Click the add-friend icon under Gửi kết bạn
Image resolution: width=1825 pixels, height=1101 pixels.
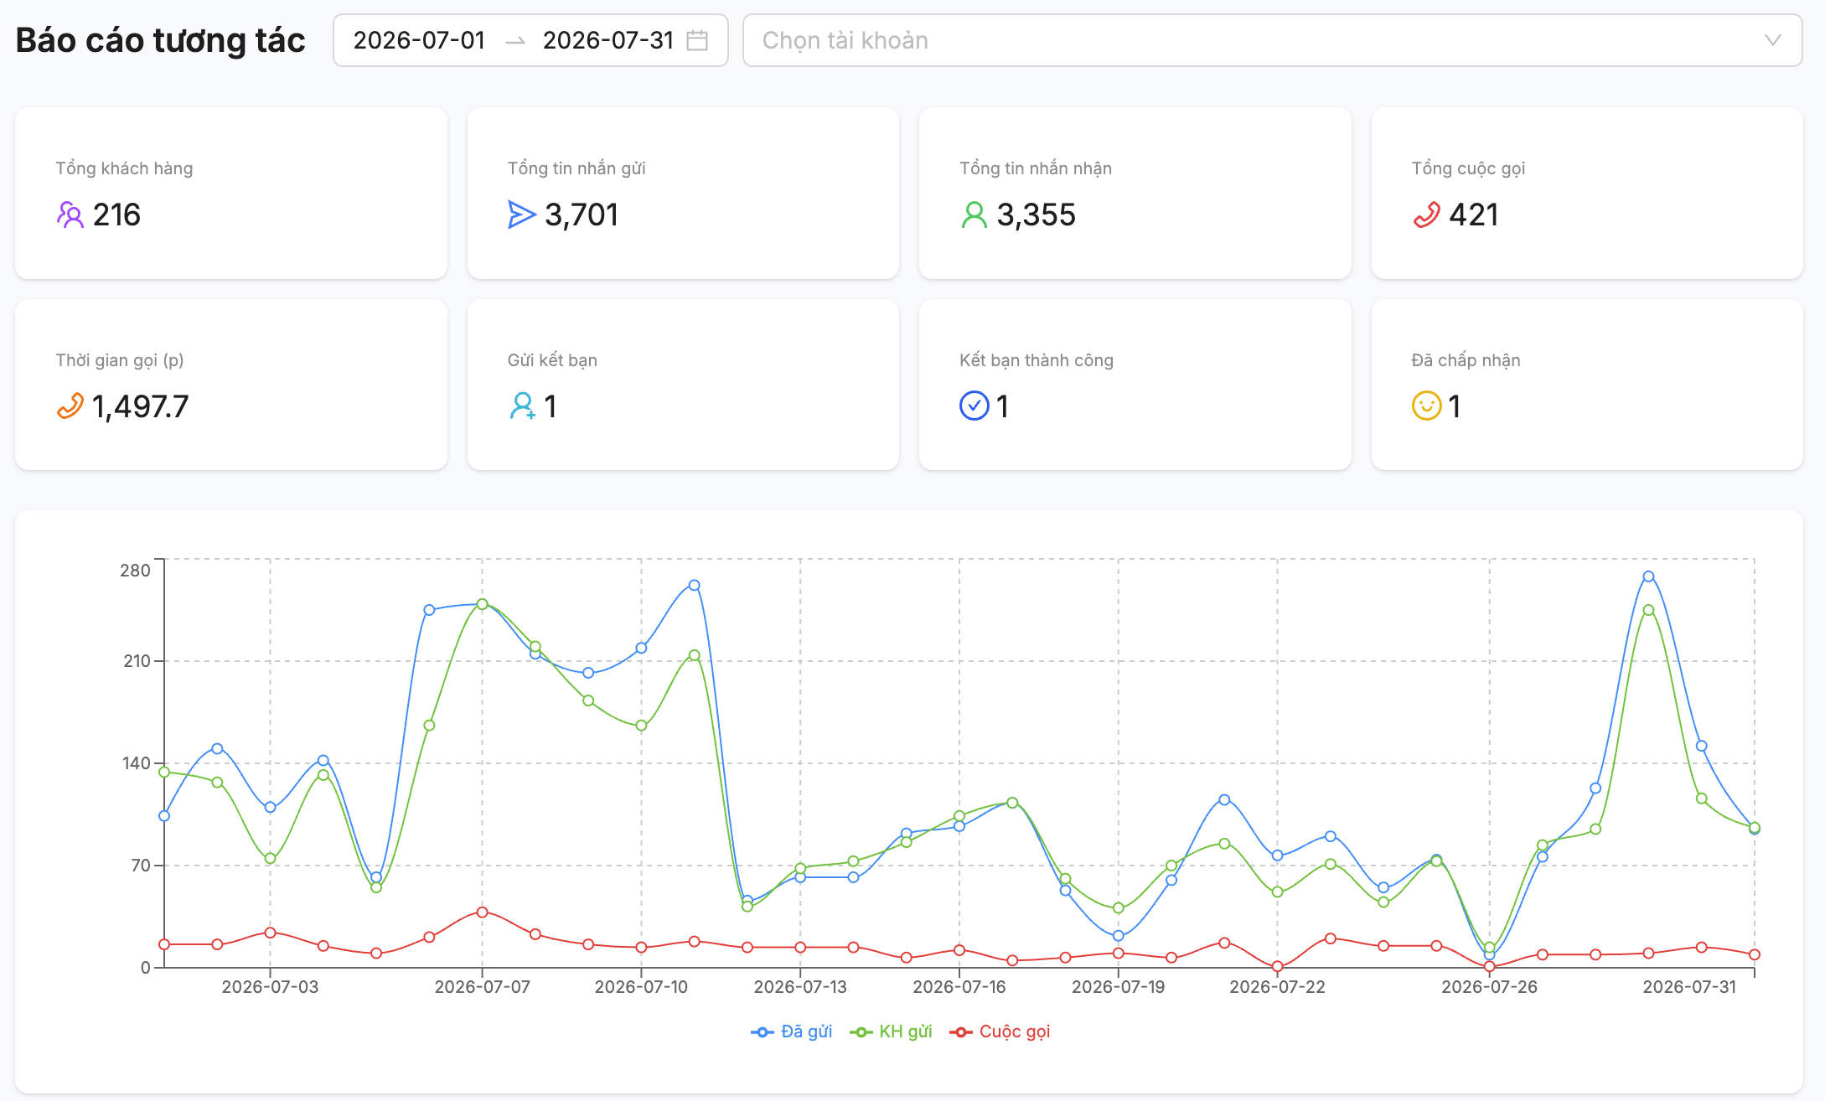pyautogui.click(x=522, y=406)
